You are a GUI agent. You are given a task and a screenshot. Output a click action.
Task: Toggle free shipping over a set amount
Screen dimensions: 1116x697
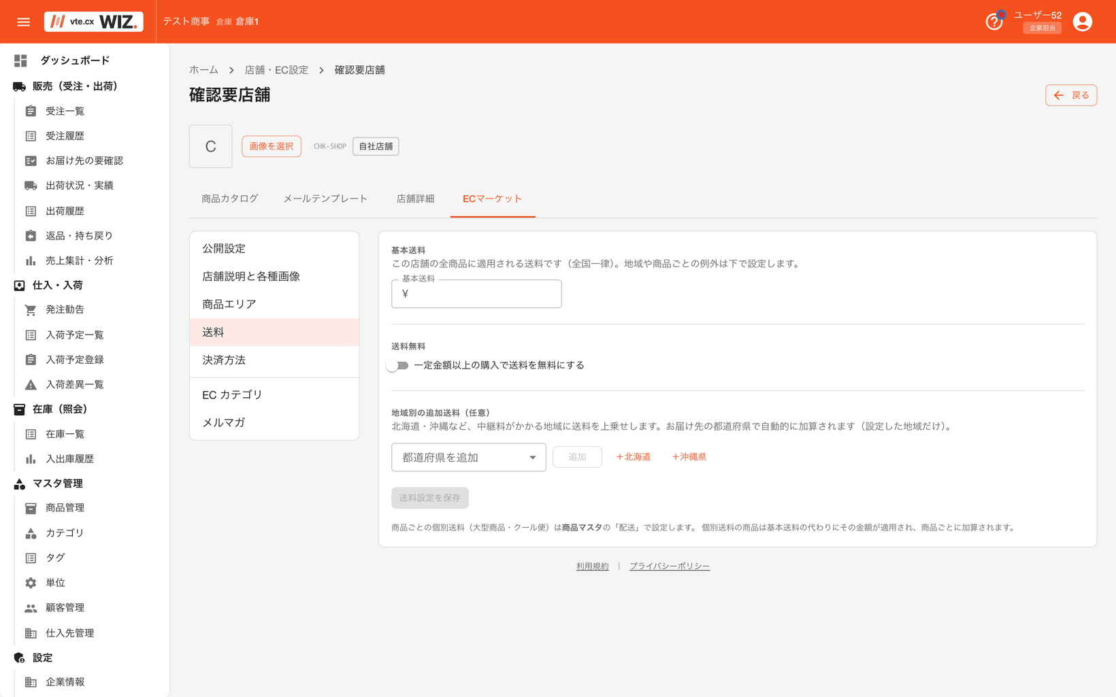397,365
